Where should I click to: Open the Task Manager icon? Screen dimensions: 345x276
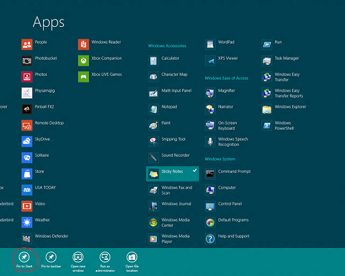[x=267, y=60]
